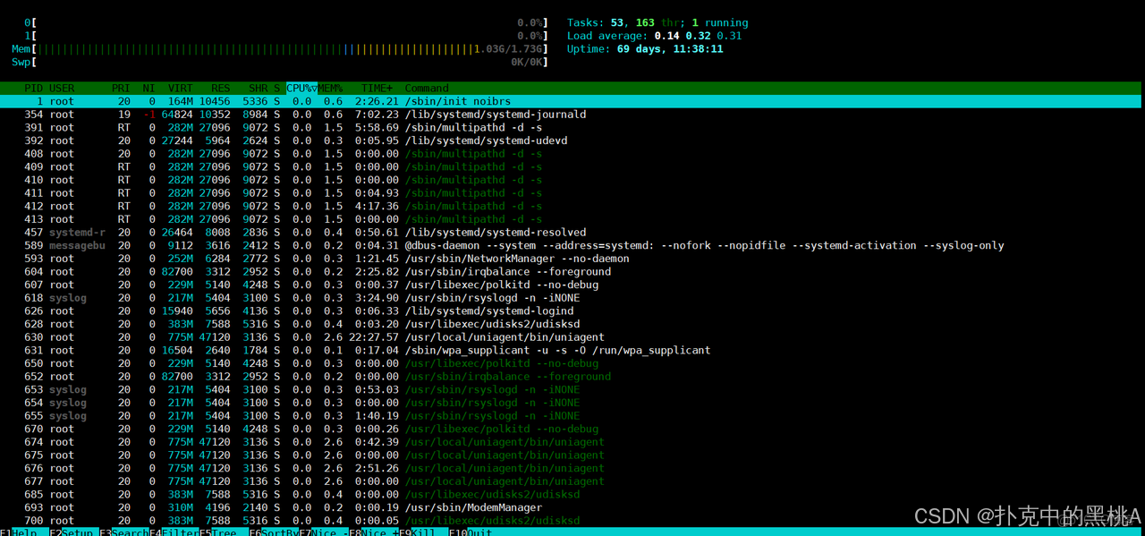This screenshot has height=536, width=1145.
Task: Activate F4 Filter in the bottom bar
Action: point(174,532)
